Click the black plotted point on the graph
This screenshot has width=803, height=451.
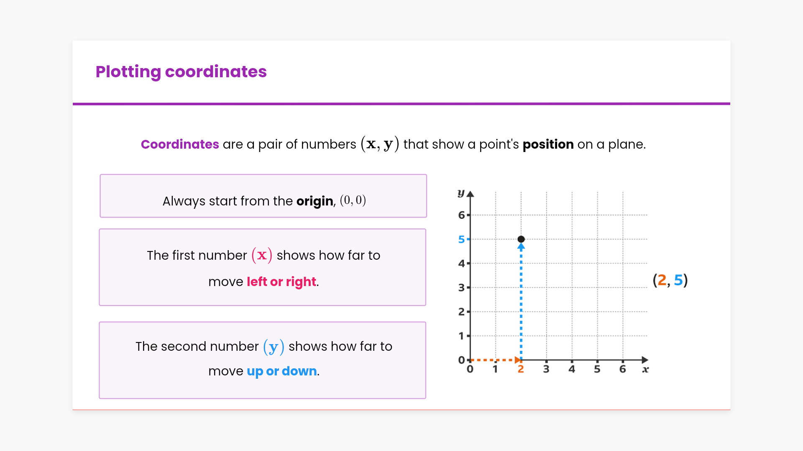point(521,239)
